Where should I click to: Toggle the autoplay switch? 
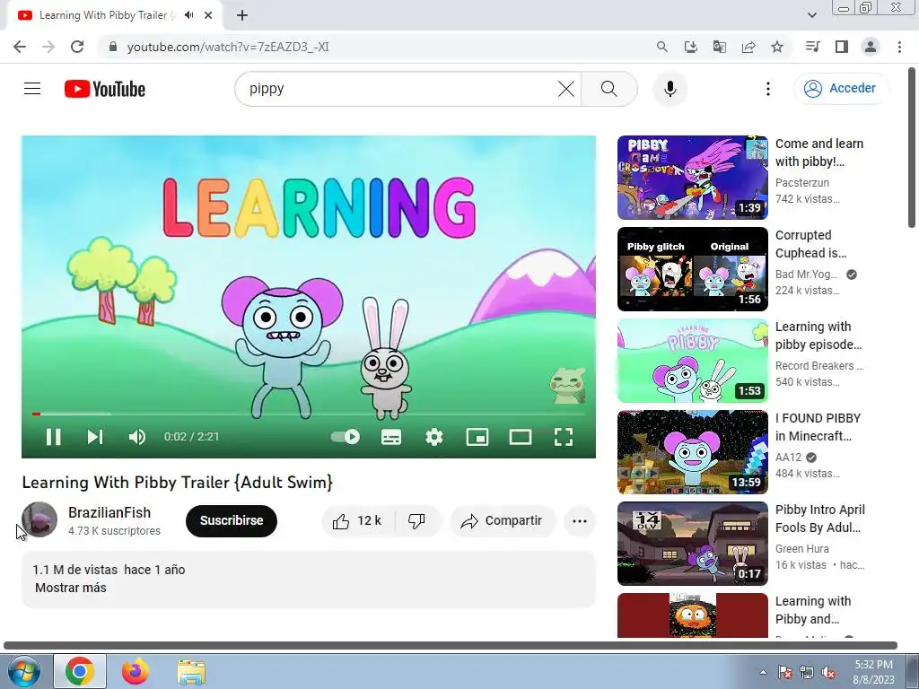point(346,437)
